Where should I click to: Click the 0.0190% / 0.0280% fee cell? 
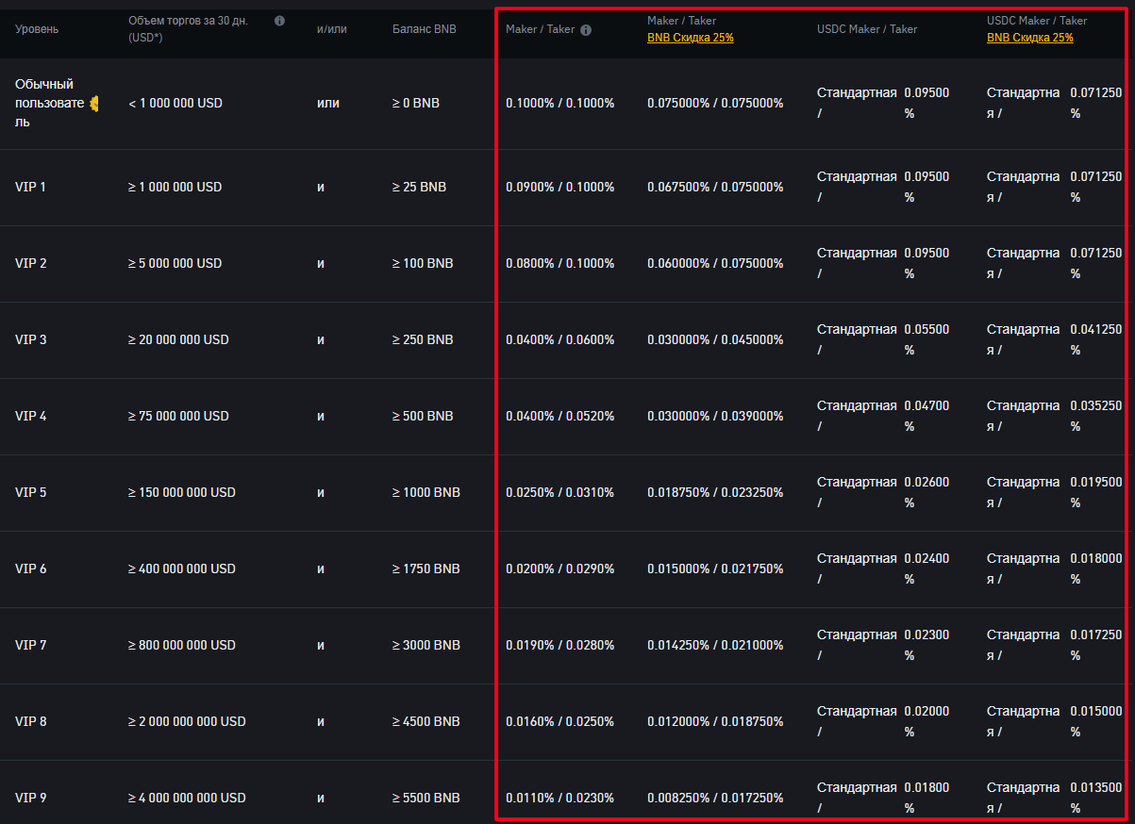[x=560, y=645]
